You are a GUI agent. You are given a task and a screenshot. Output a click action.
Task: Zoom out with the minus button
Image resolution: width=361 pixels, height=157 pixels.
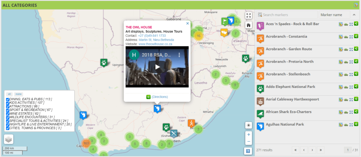pos(249,142)
